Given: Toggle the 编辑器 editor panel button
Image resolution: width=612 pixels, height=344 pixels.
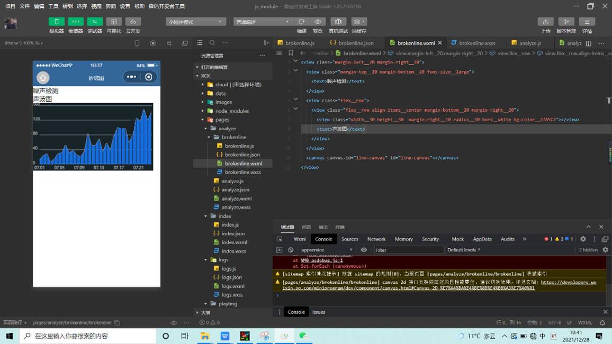Looking at the screenshot, I should [76, 22].
